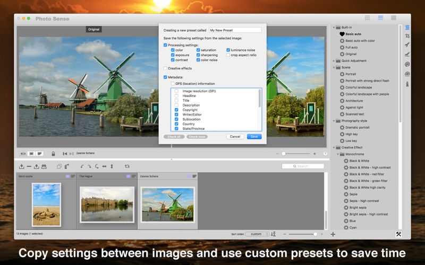Open the crop tool in the right sidebar
Viewport: 425px width, 265px height.
[407, 36]
